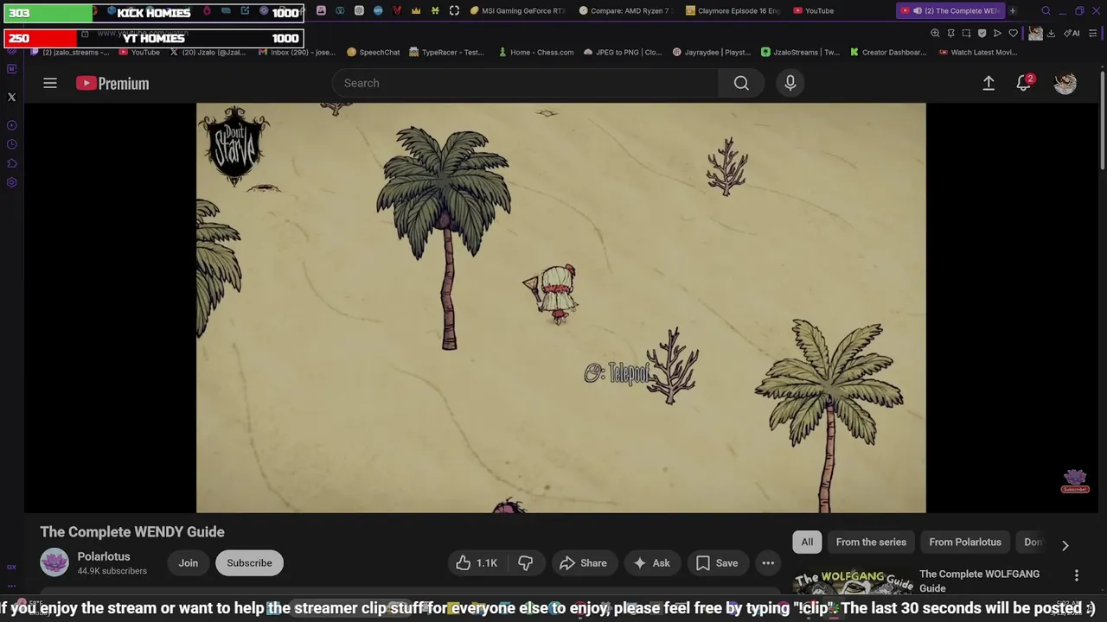Open the settings gear in browser sidebar
Image resolution: width=1107 pixels, height=622 pixels.
click(x=12, y=182)
